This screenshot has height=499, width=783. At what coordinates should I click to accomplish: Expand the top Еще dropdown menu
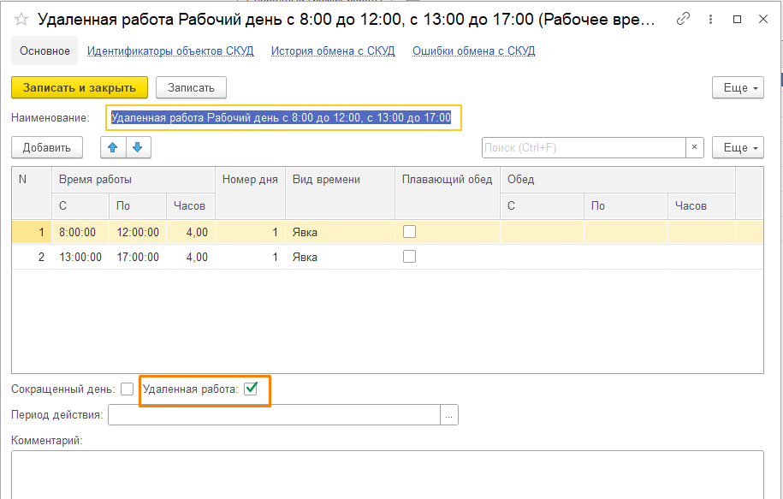click(737, 87)
